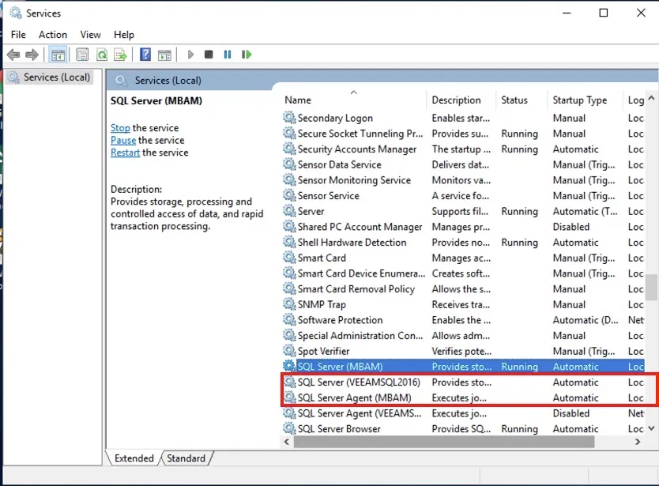The width and height of the screenshot is (659, 486).
Task: Click gear icon of Server service
Action: coord(289,211)
